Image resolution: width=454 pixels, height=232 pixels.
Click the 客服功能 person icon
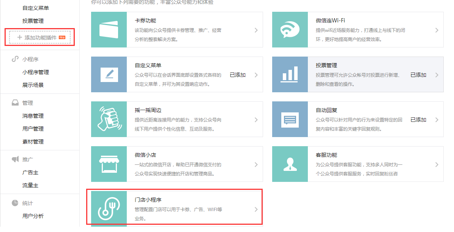tap(290, 164)
